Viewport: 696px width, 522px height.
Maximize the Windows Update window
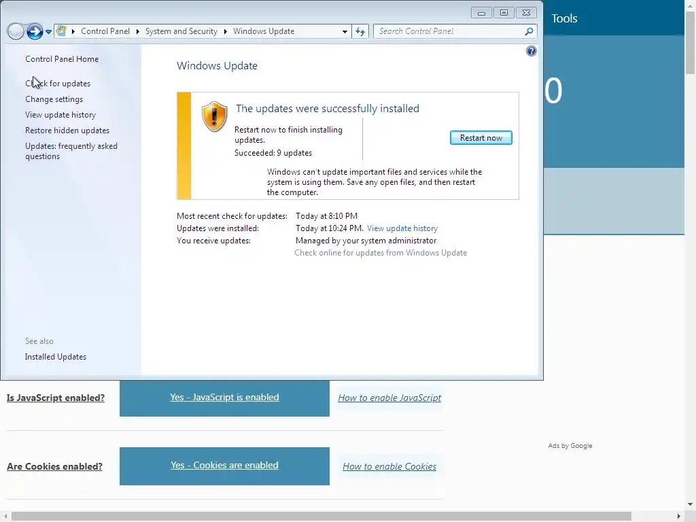[x=504, y=13]
